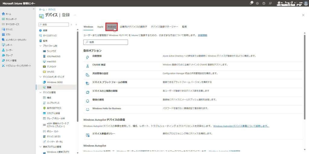Image resolution: width=309 pixels, height=154 pixels.
Task: Open the デバイス登録マネージャー tab
Action: 164,27
